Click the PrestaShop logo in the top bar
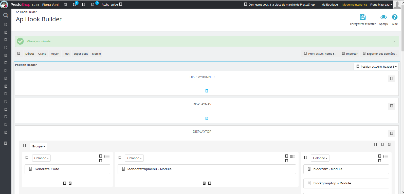The image size is (404, 194). tap(21, 5)
